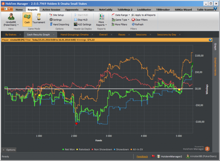Open the Opponents ribbon tab
This screenshot has height=161, width=220.
pos(72,10)
